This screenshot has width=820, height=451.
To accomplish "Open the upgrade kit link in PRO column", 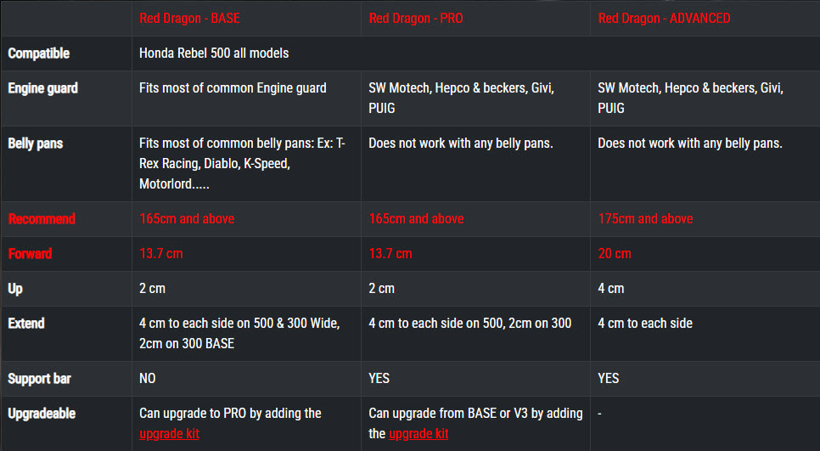I will (418, 434).
